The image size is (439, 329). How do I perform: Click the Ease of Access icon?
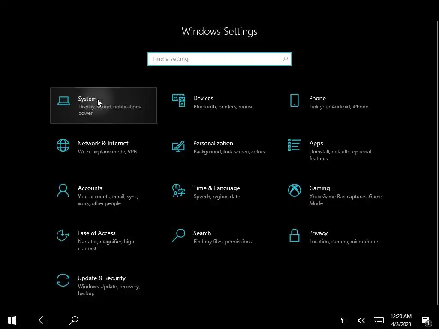pos(63,235)
